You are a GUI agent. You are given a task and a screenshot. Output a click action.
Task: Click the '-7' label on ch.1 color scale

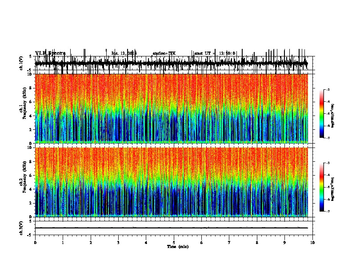tap(328, 138)
